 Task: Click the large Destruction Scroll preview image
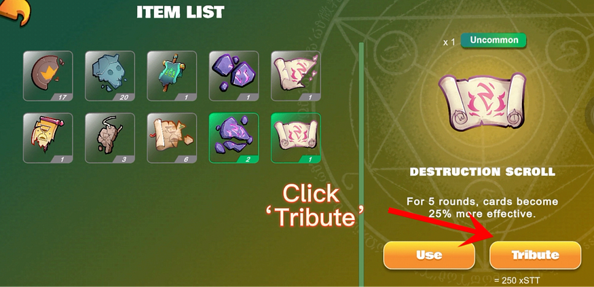(482, 102)
